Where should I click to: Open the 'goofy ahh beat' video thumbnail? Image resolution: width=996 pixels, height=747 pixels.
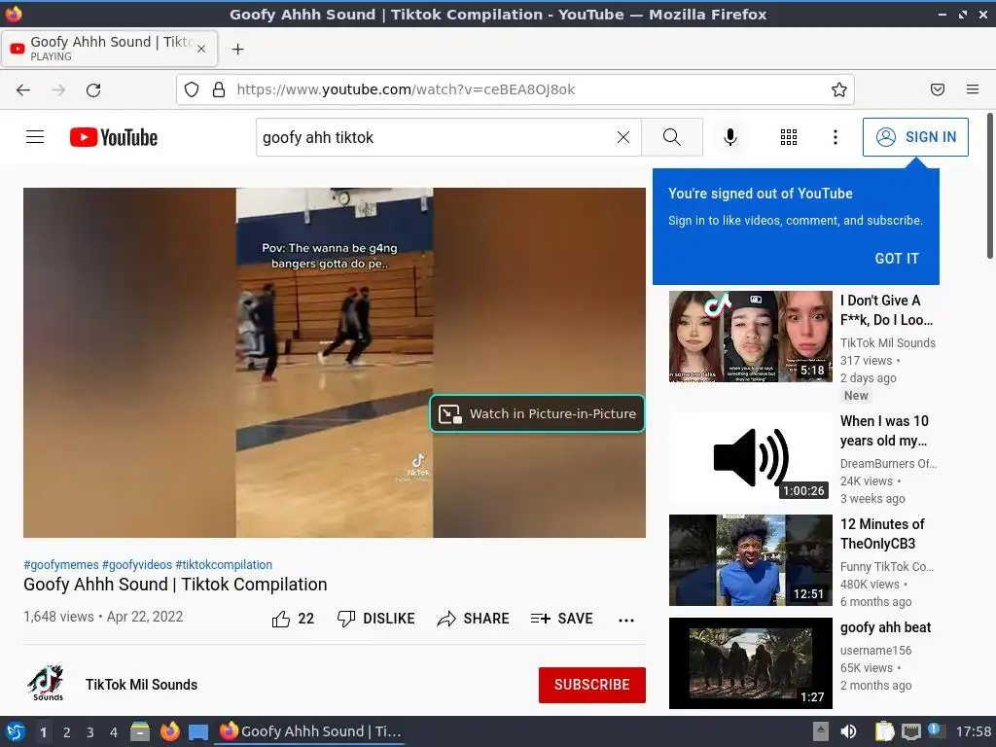point(750,663)
